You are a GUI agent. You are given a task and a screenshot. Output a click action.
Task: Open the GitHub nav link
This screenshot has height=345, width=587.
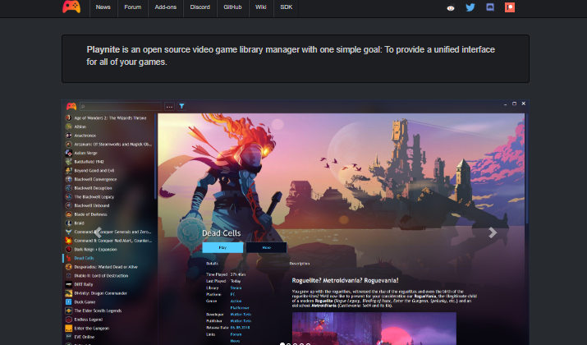pyautogui.click(x=232, y=7)
